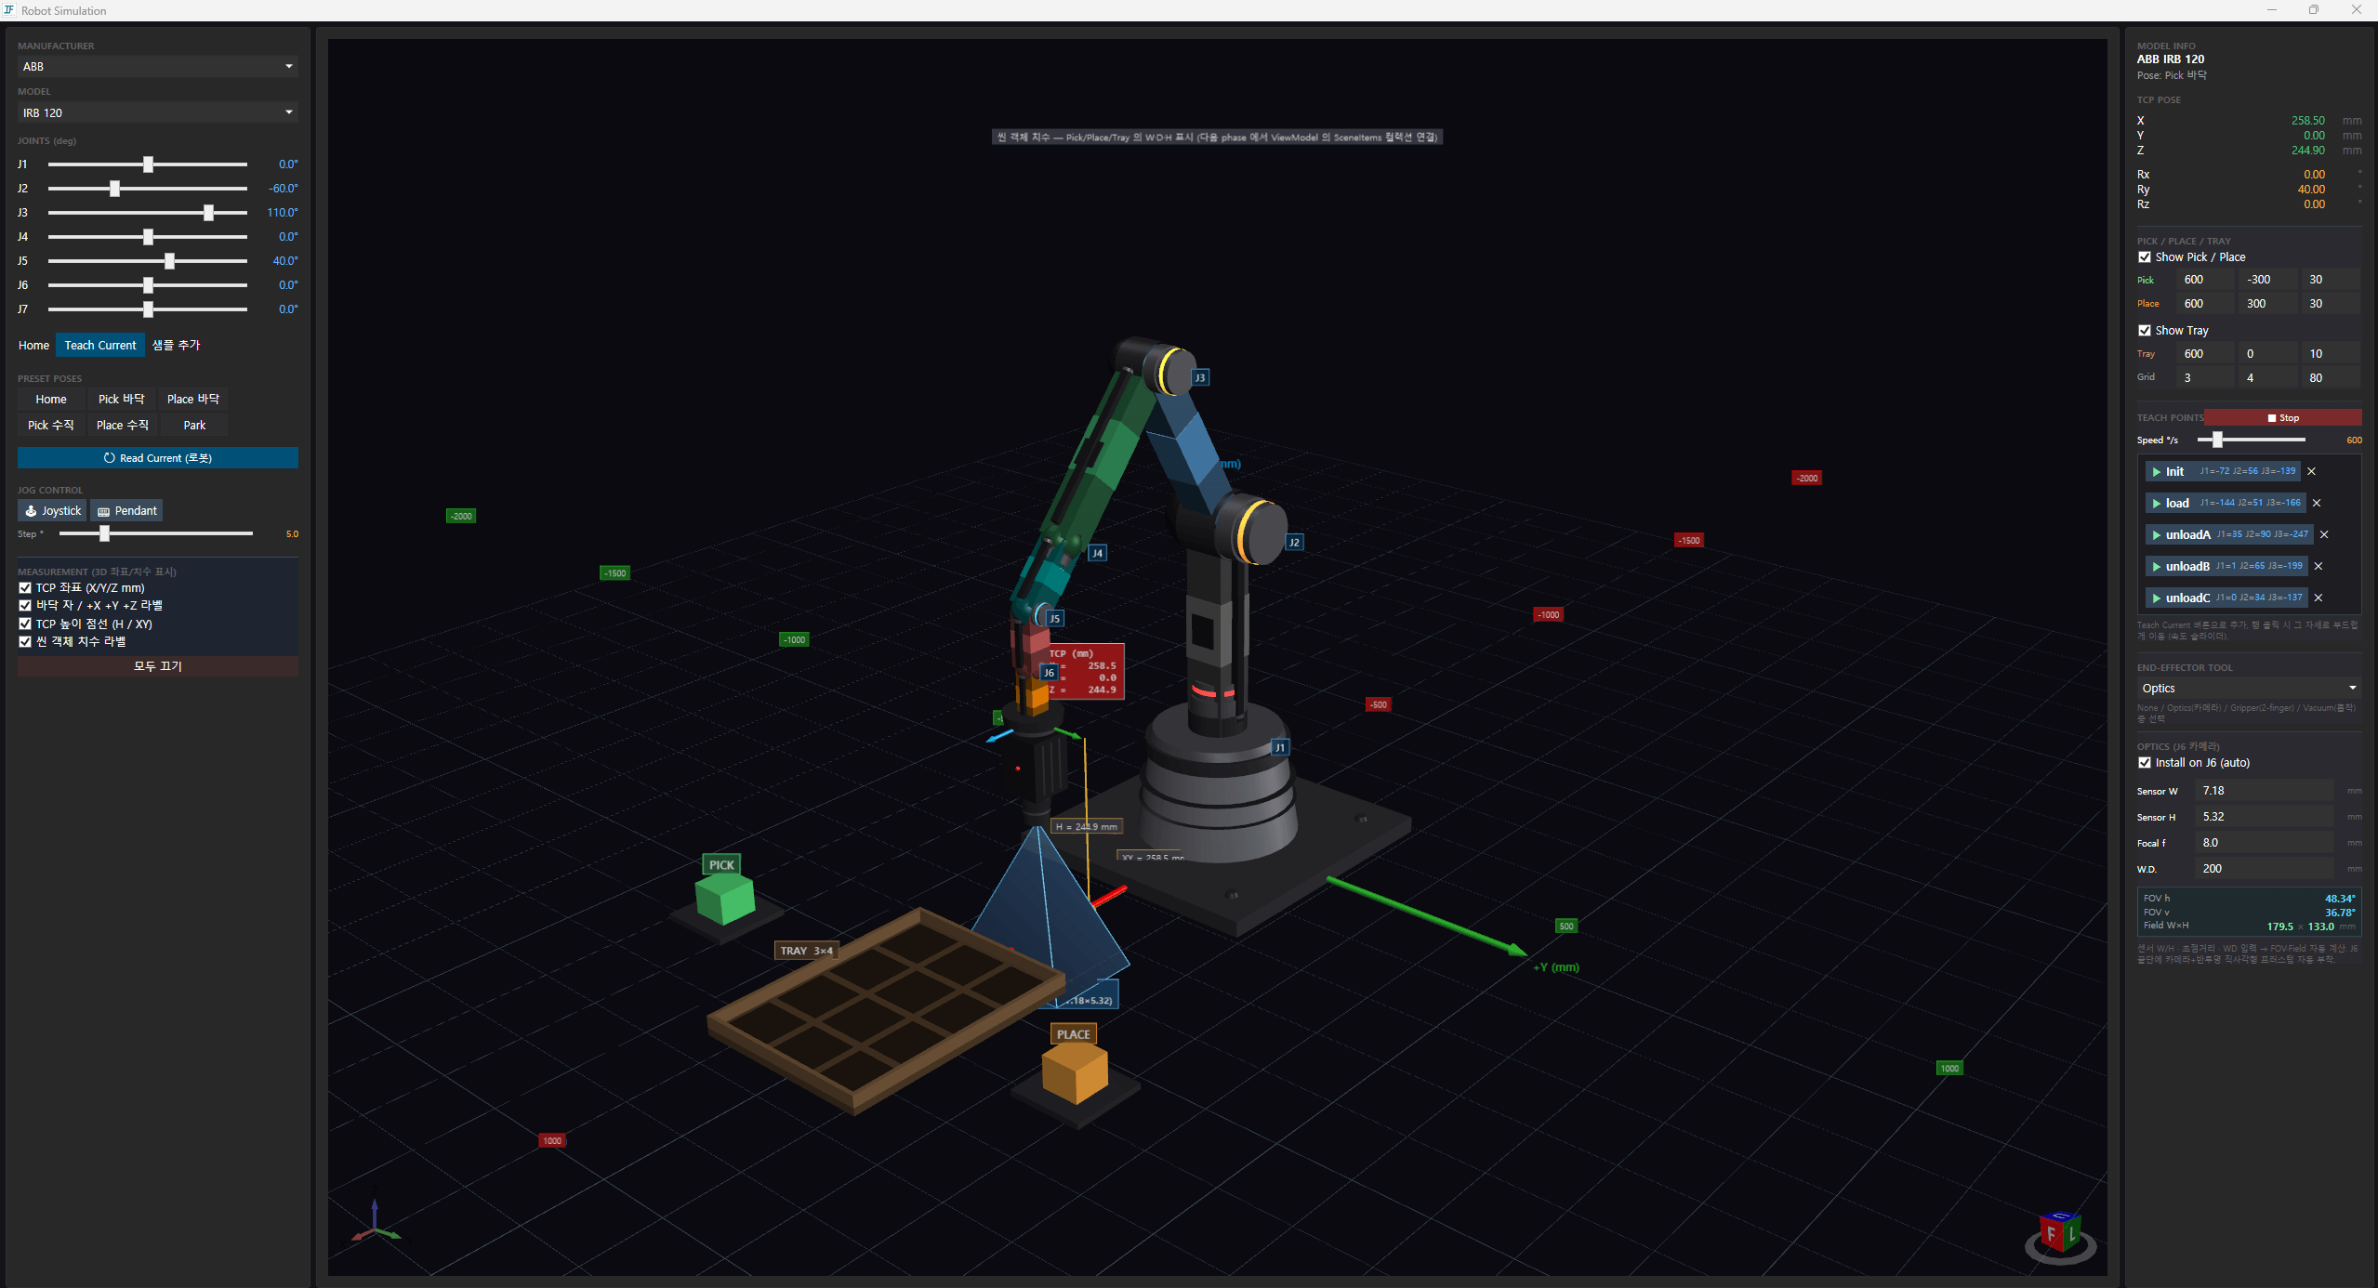Click the J3 joint slider handle
Image resolution: width=2378 pixels, height=1288 pixels.
click(x=209, y=213)
